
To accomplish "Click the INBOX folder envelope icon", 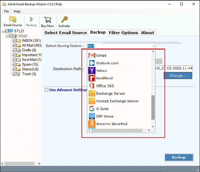I will point(19,41).
